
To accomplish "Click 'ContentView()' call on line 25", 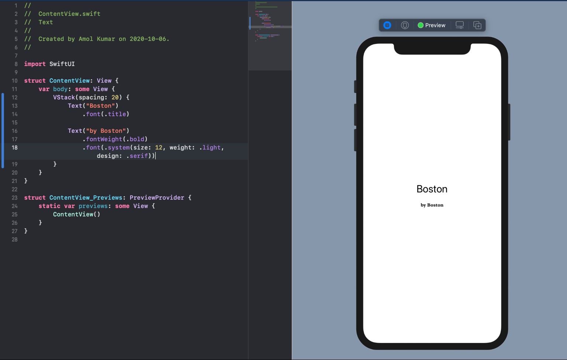I will pyautogui.click(x=77, y=214).
